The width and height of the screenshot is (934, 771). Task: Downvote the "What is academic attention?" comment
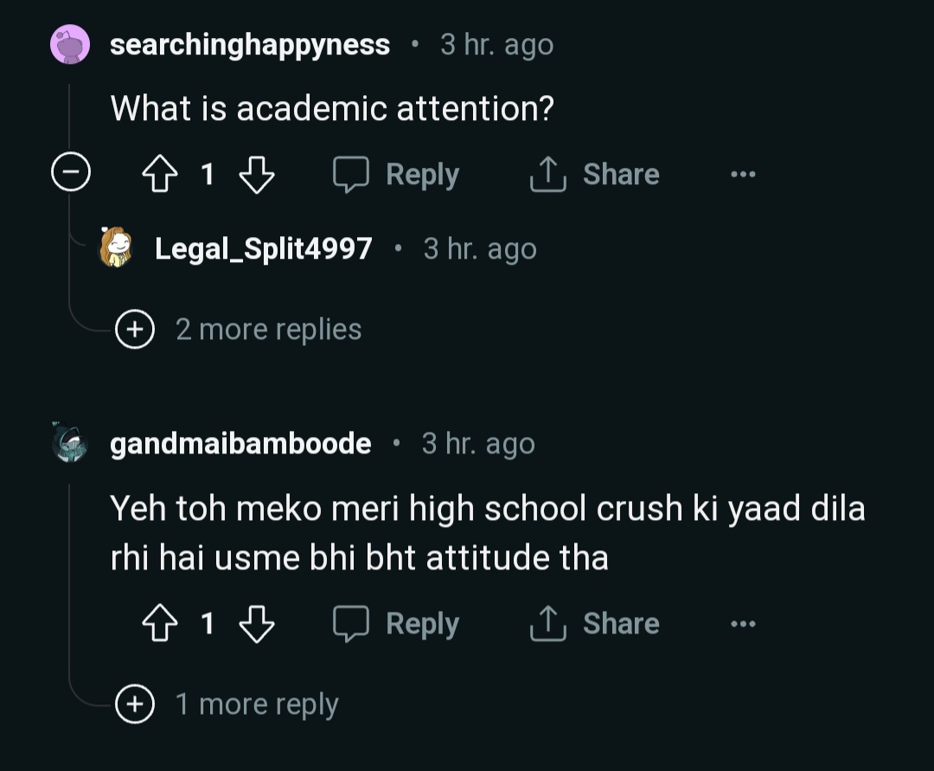coord(256,175)
